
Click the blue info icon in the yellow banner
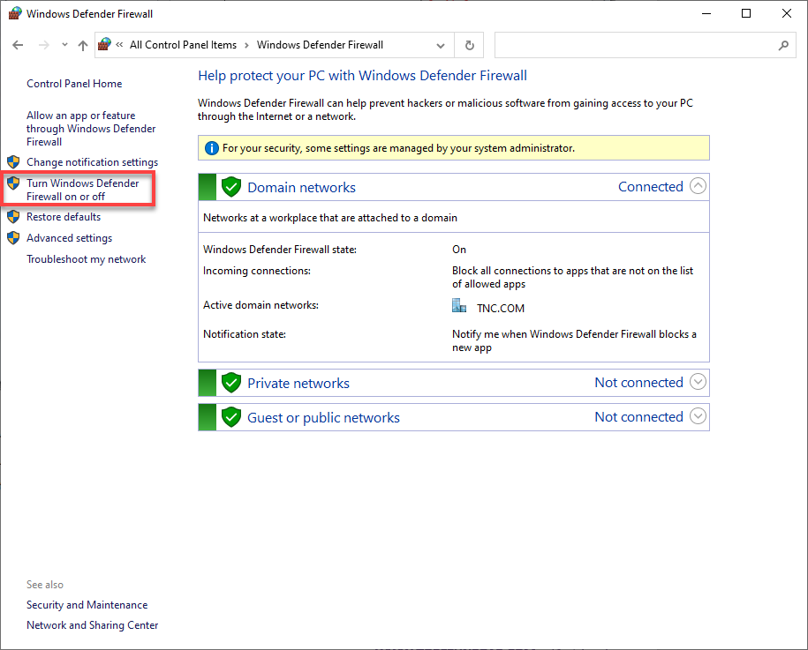coord(212,148)
